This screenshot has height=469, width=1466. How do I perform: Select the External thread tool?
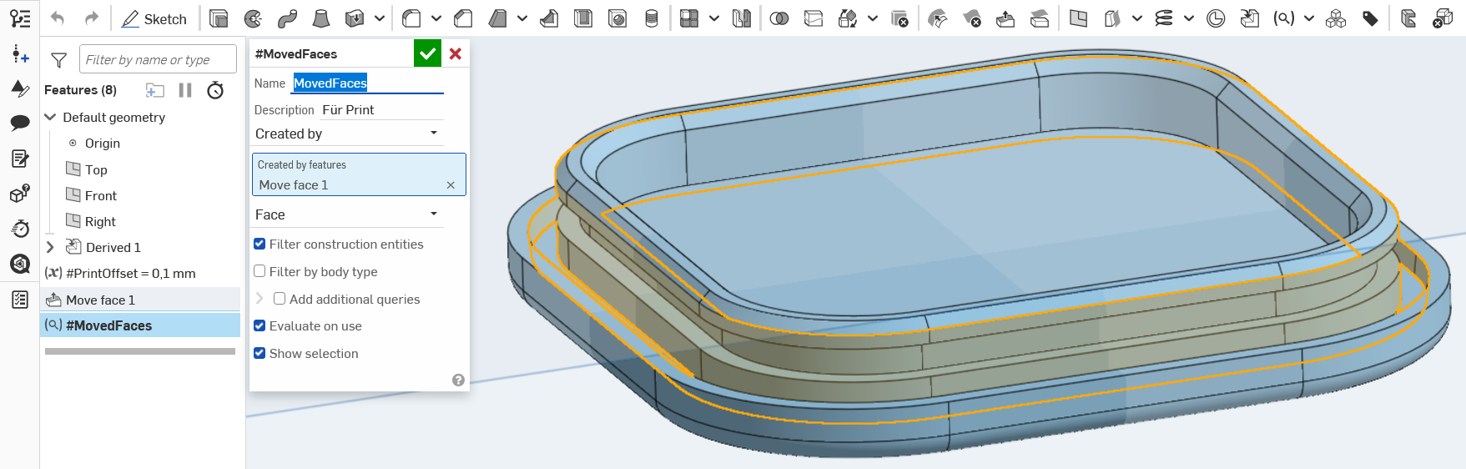pyautogui.click(x=652, y=18)
